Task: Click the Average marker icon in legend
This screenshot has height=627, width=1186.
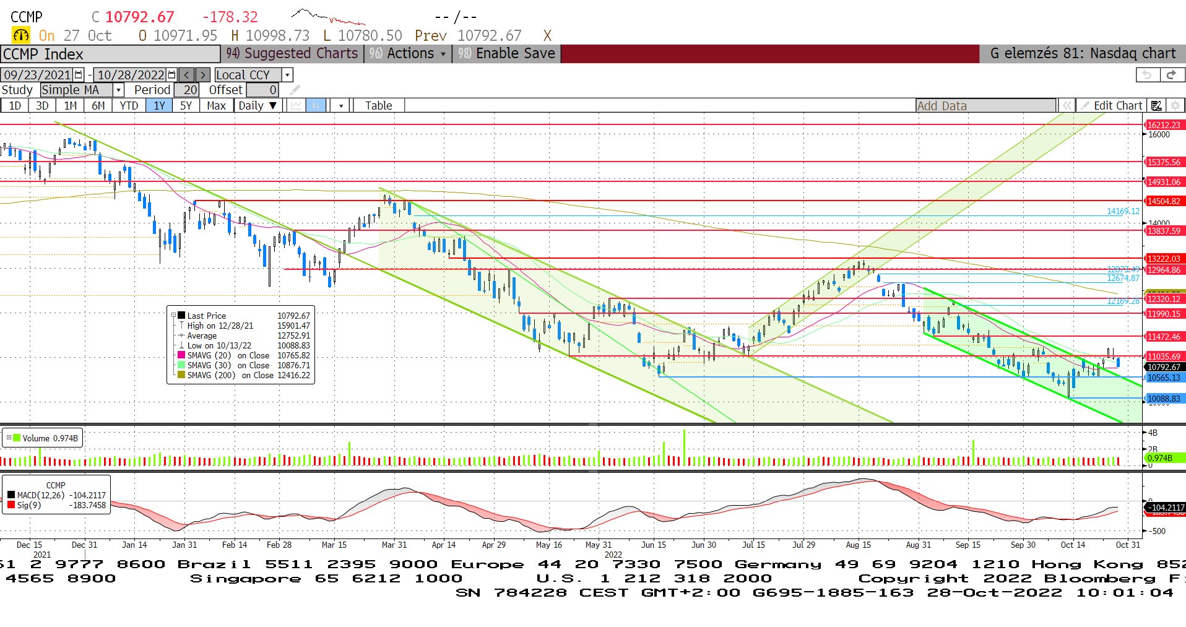Action: (x=181, y=335)
